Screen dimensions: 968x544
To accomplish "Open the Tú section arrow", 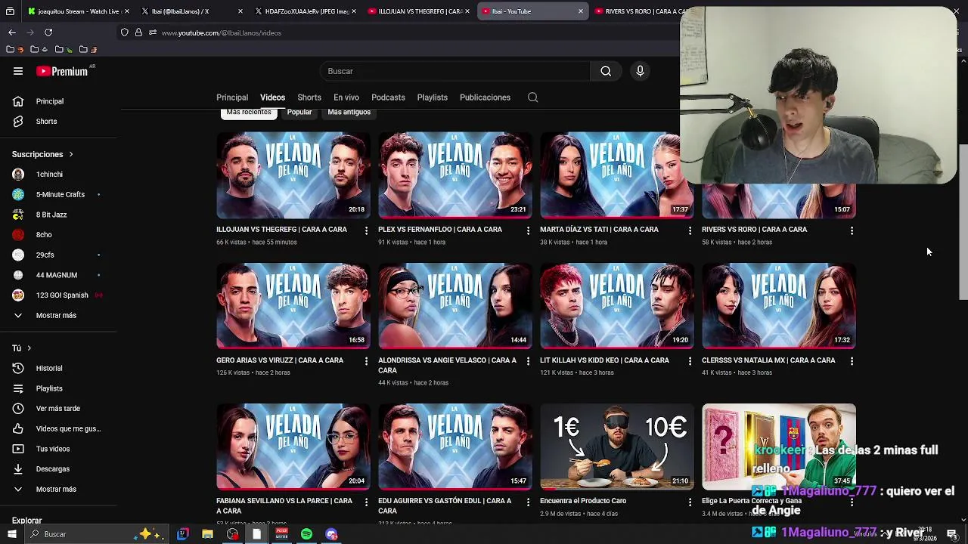I will point(29,348).
